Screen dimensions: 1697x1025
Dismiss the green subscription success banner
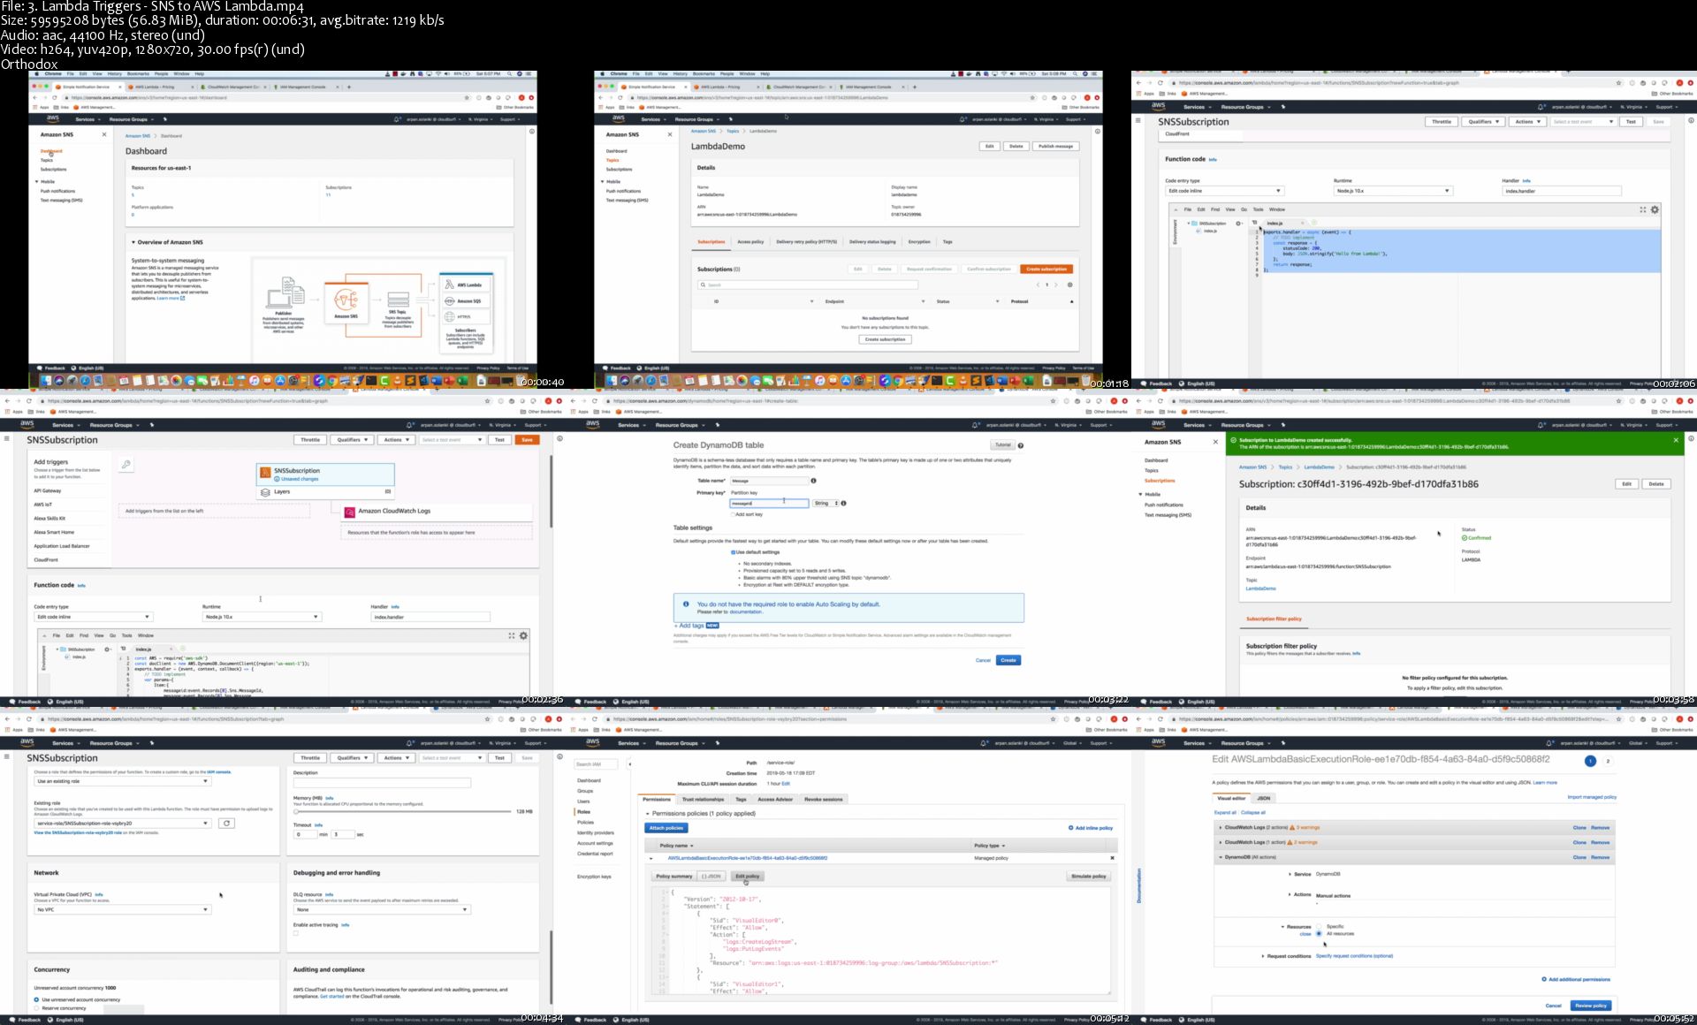(x=1676, y=440)
